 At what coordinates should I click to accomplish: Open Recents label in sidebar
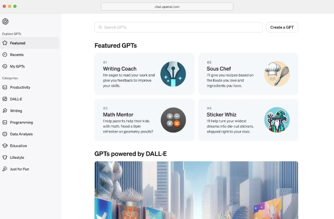pyautogui.click(x=17, y=54)
